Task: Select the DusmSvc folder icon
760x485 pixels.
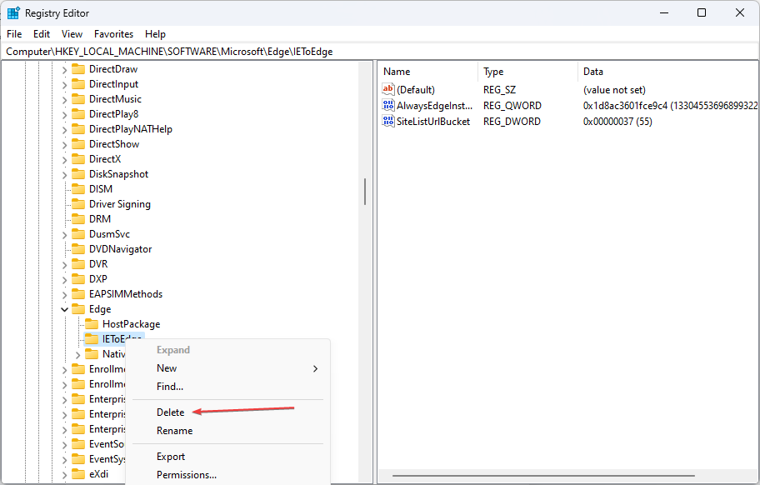Action: 78,234
